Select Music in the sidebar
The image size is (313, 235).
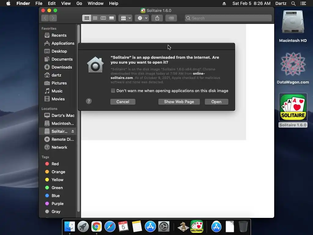click(x=58, y=91)
